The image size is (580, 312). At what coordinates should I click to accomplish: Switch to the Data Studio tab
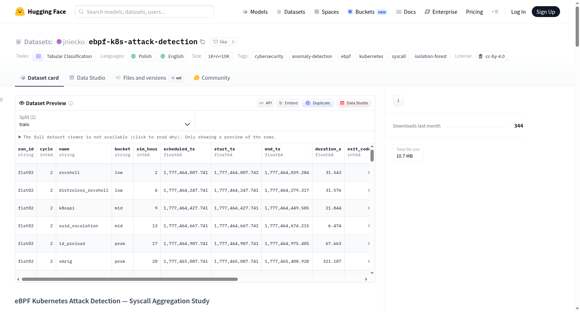(87, 78)
